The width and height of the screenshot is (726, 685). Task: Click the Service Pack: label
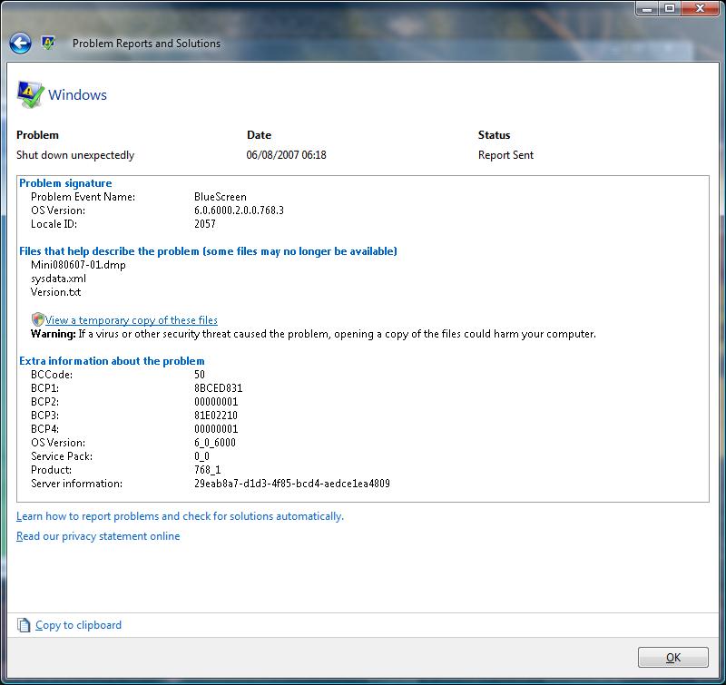[x=62, y=456]
